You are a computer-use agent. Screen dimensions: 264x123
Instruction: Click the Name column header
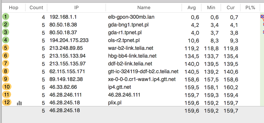[x=144, y=8]
